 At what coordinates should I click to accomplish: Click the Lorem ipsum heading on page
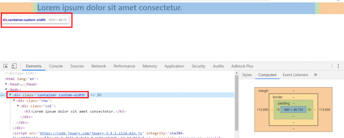coord(110,8)
